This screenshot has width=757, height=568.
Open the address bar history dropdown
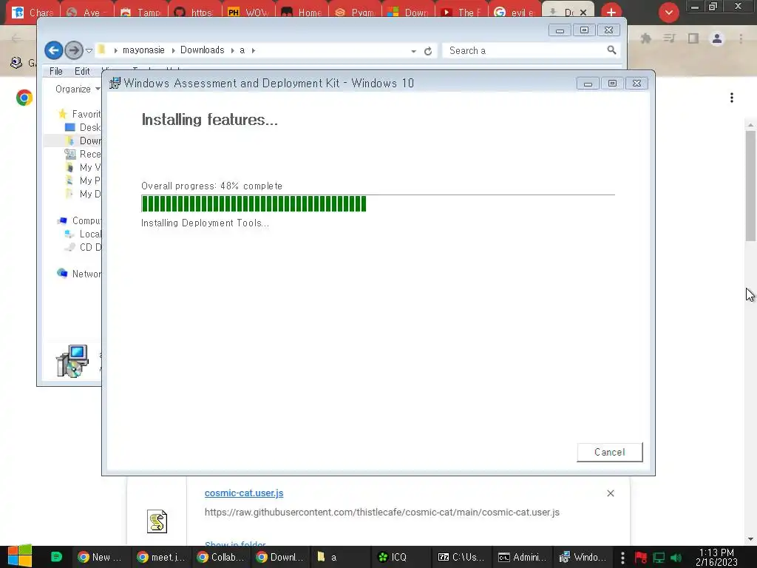tap(413, 51)
